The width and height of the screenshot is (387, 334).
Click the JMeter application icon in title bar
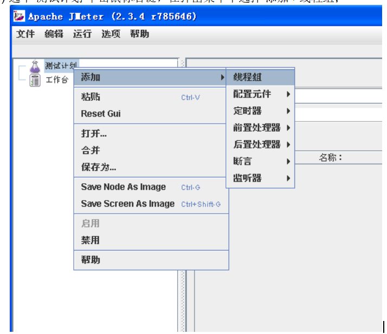[19, 16]
